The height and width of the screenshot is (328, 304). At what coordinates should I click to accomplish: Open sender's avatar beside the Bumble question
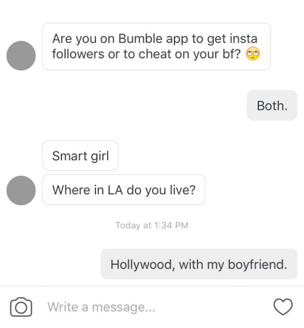click(x=21, y=56)
